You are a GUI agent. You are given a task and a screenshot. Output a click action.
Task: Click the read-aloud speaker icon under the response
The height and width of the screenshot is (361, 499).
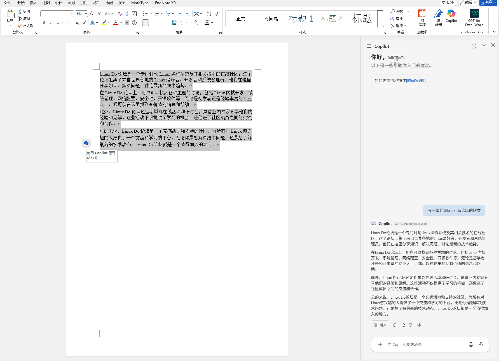419,325
